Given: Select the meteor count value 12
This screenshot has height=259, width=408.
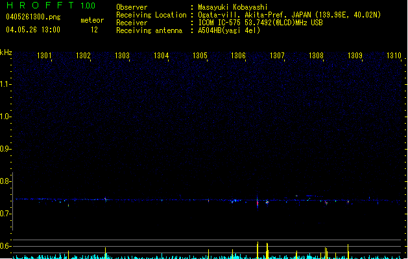Looking at the screenshot, I should [94, 30].
